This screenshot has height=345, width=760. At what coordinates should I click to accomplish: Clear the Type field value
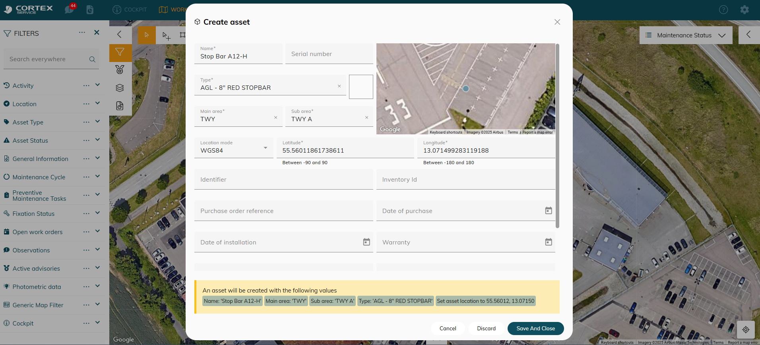point(339,86)
